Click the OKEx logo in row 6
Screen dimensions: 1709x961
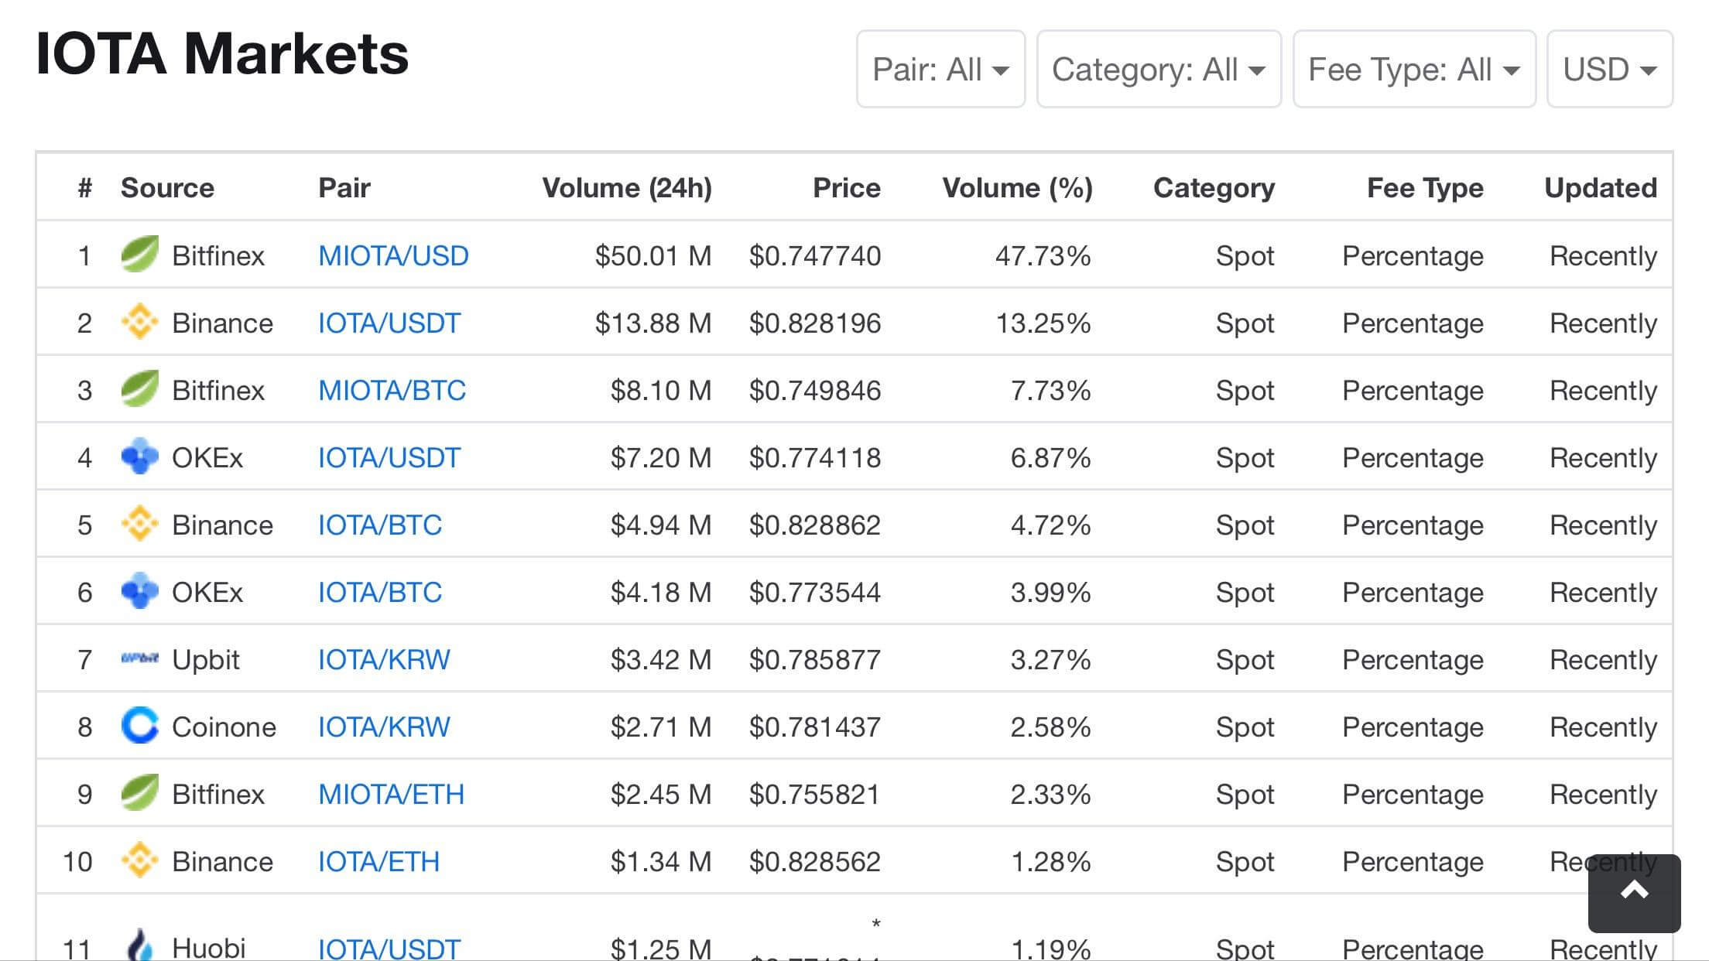click(x=140, y=591)
